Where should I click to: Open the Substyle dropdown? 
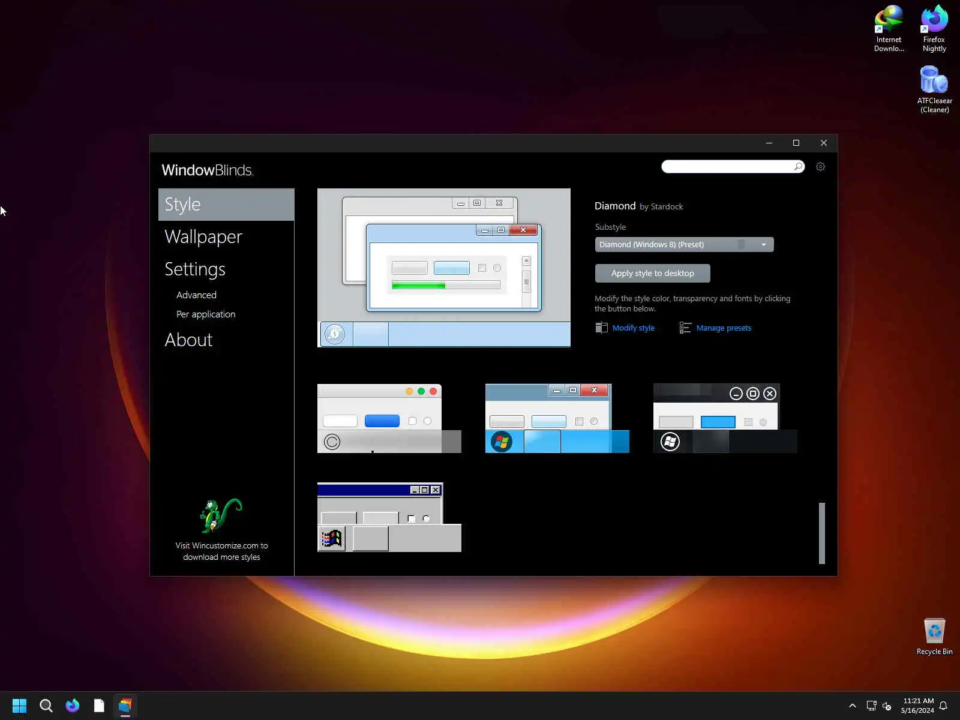[x=684, y=244]
